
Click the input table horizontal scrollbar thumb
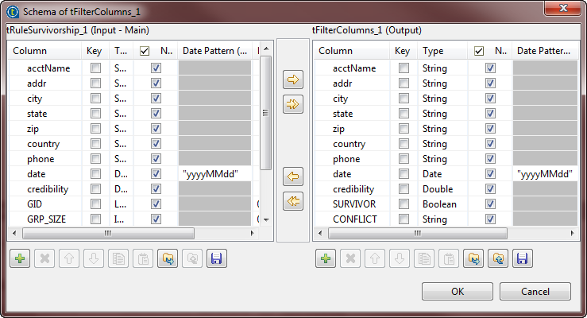(108, 234)
